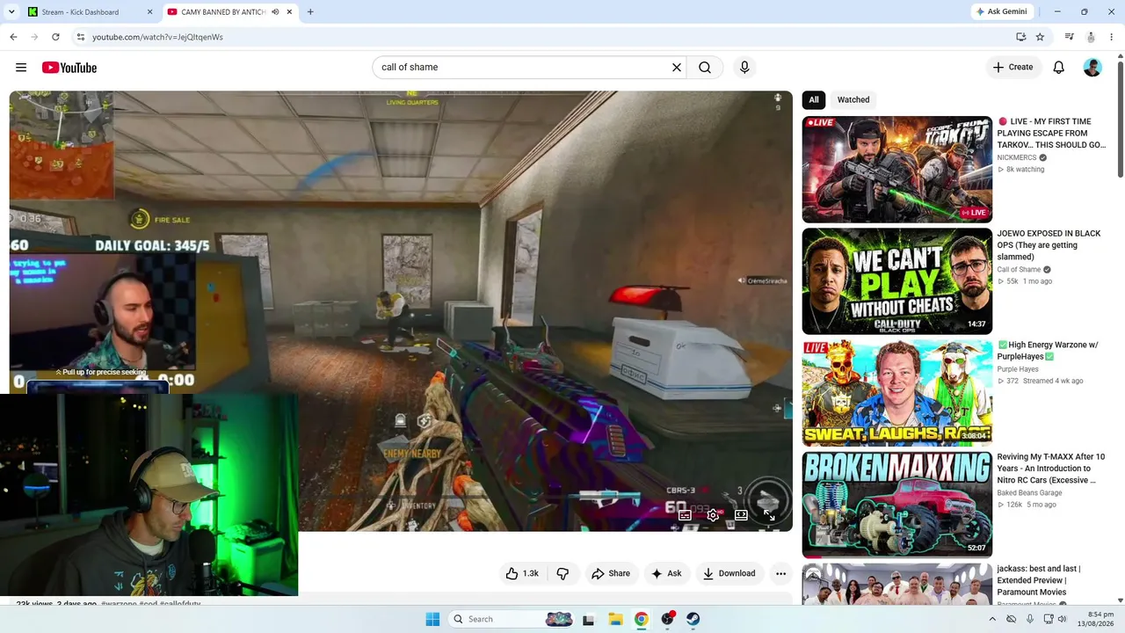This screenshot has height=633, width=1125.
Task: Install YouTube app from address bar icon
Action: pos(1020,37)
